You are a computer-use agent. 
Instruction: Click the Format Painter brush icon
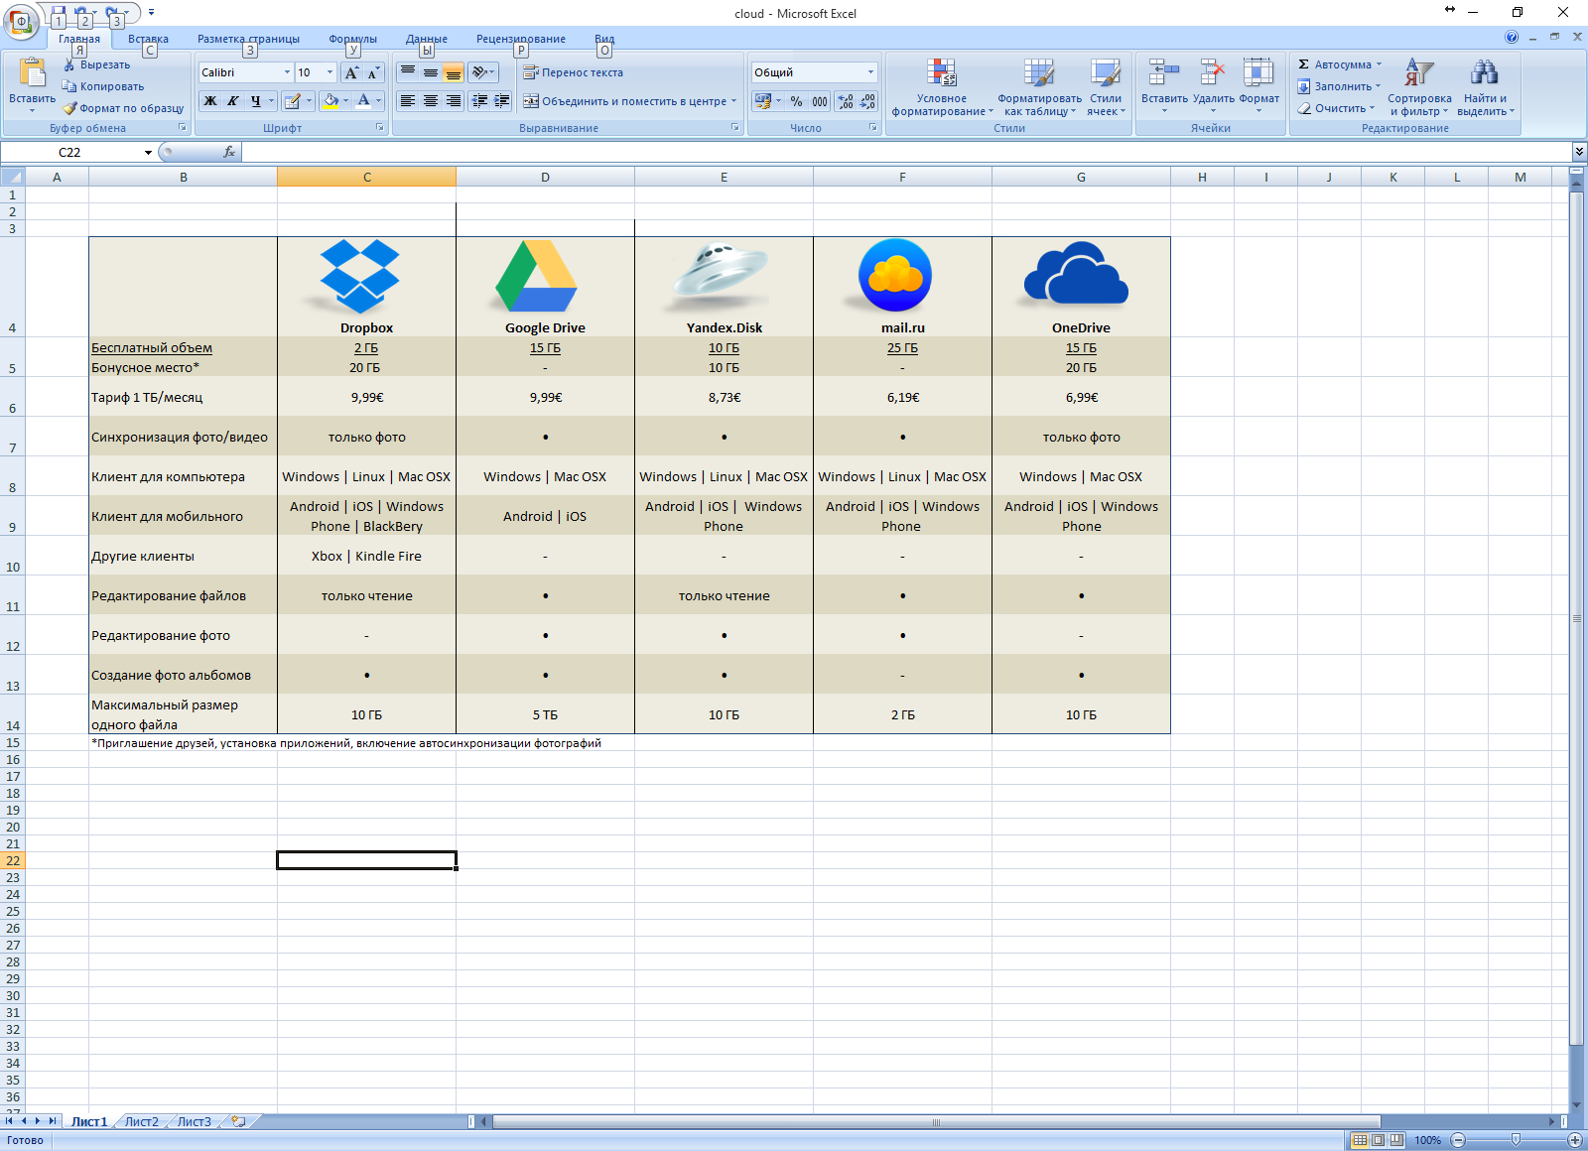tap(69, 108)
